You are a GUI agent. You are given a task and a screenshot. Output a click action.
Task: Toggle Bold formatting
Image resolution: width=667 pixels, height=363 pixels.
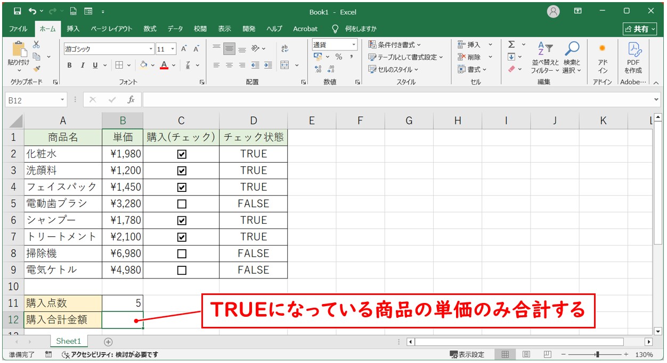click(69, 65)
